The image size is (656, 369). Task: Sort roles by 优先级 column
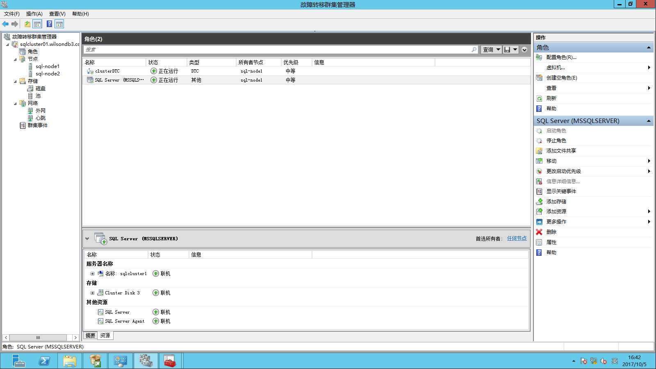[x=296, y=62]
